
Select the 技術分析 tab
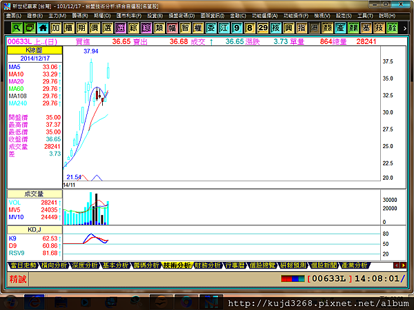coord(177,265)
